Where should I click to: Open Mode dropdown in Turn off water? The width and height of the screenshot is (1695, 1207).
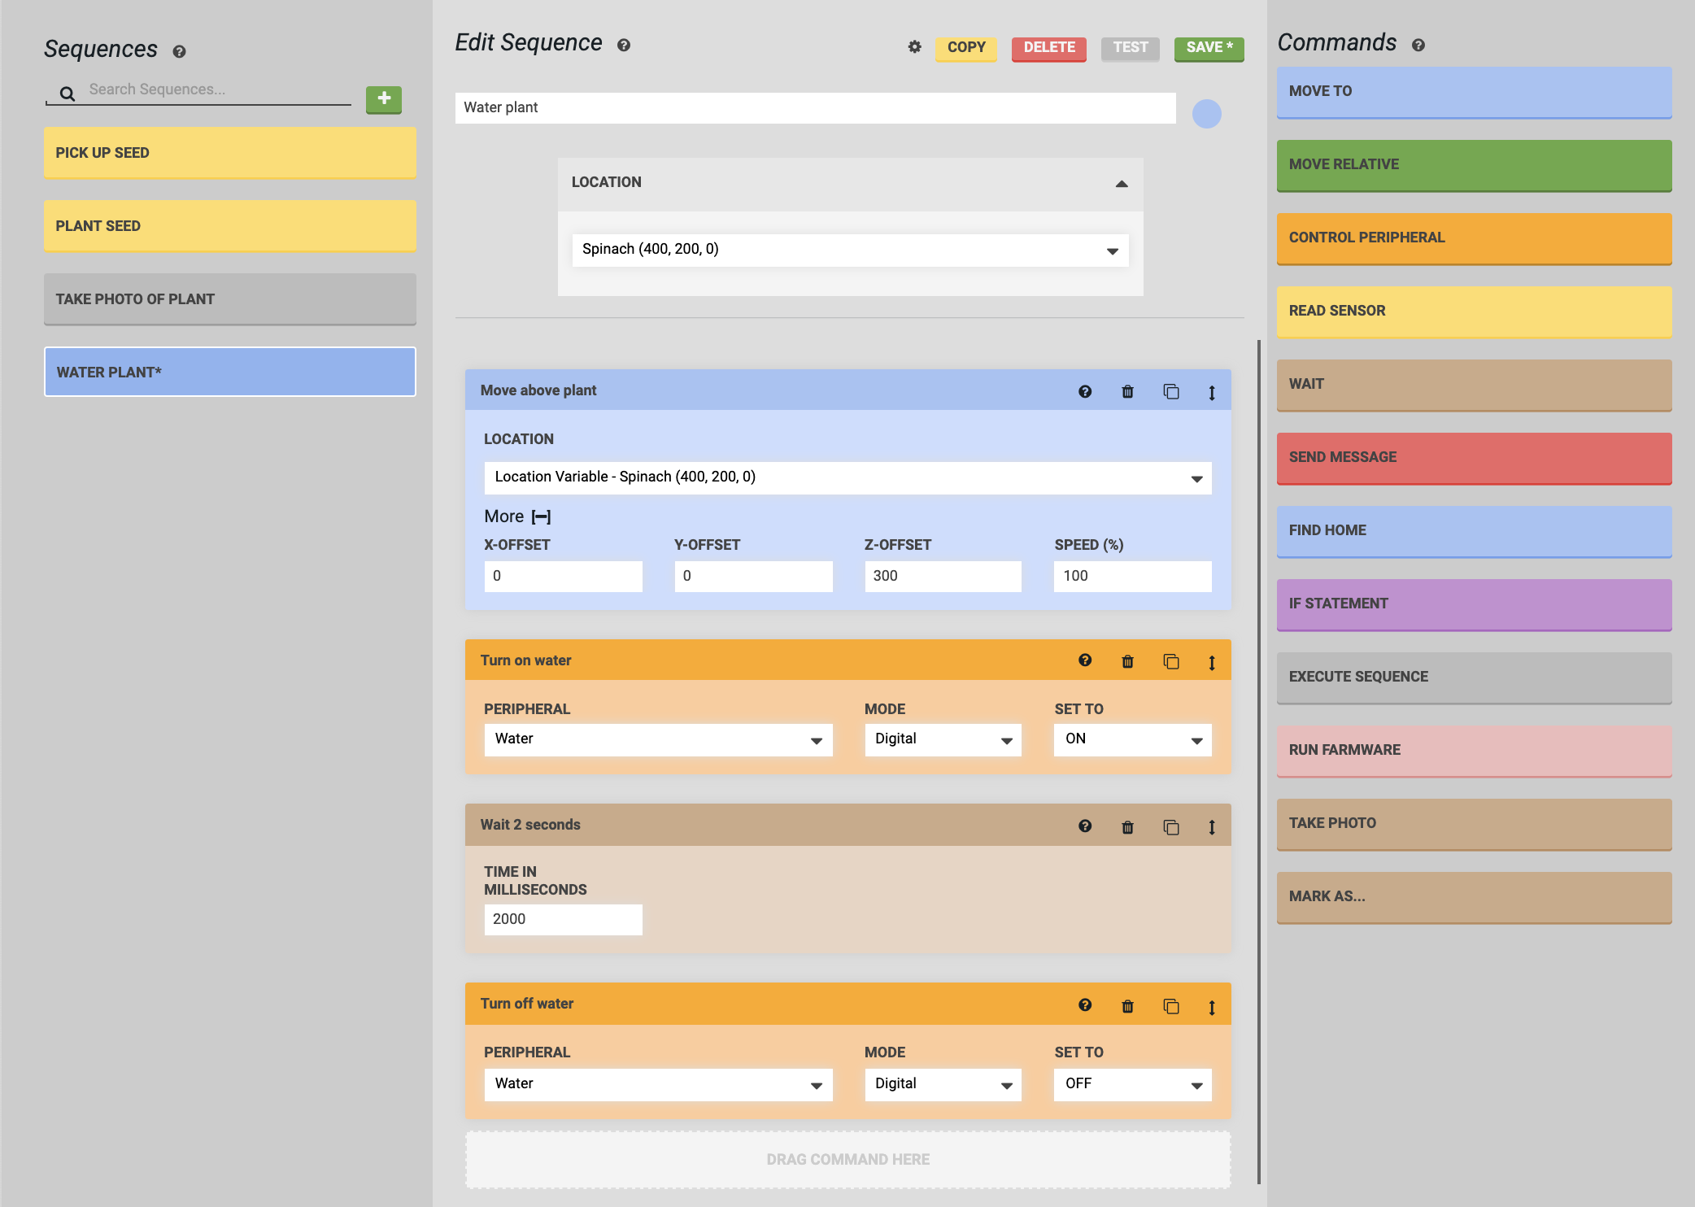[x=942, y=1085]
